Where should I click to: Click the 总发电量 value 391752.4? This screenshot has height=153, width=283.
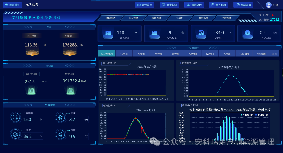72,81
